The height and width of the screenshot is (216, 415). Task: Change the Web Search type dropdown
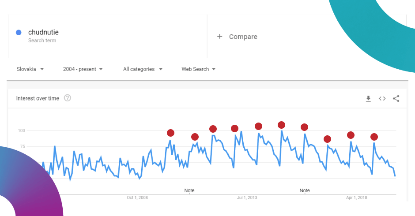198,69
